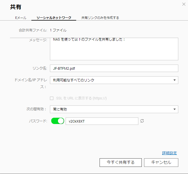Open the 常に有効 validity combo box
The height and width of the screenshot is (174, 188).
click(114, 109)
